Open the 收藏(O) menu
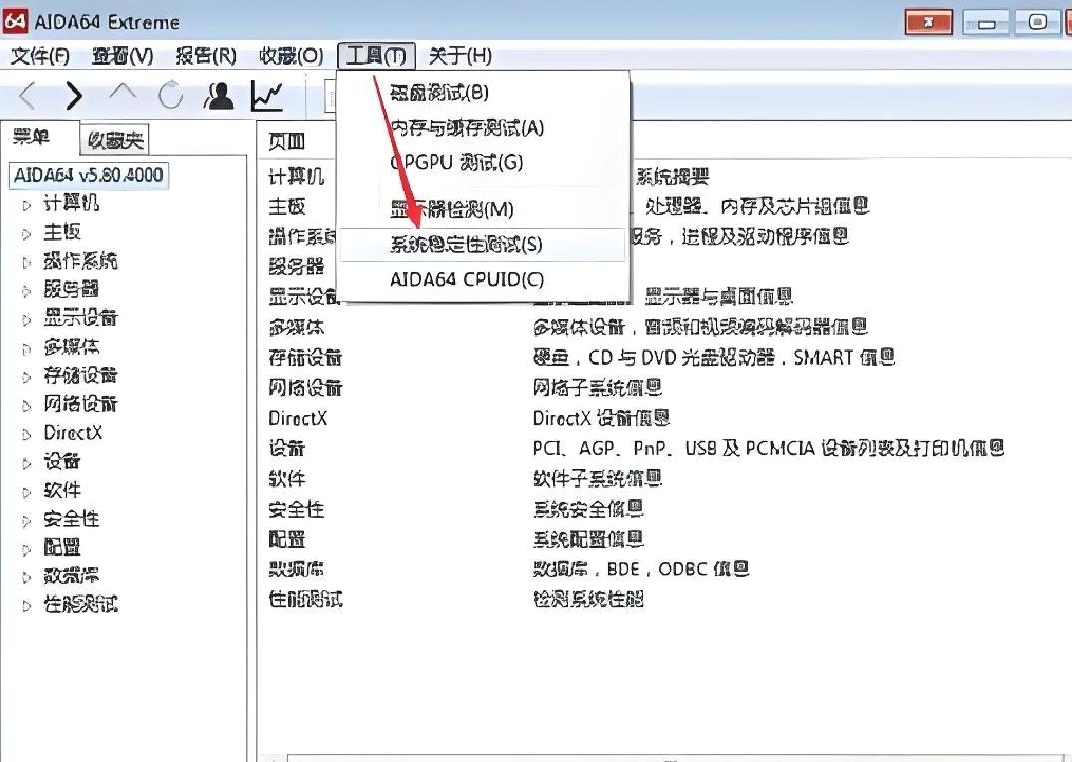Image resolution: width=1072 pixels, height=762 pixels. 291,56
